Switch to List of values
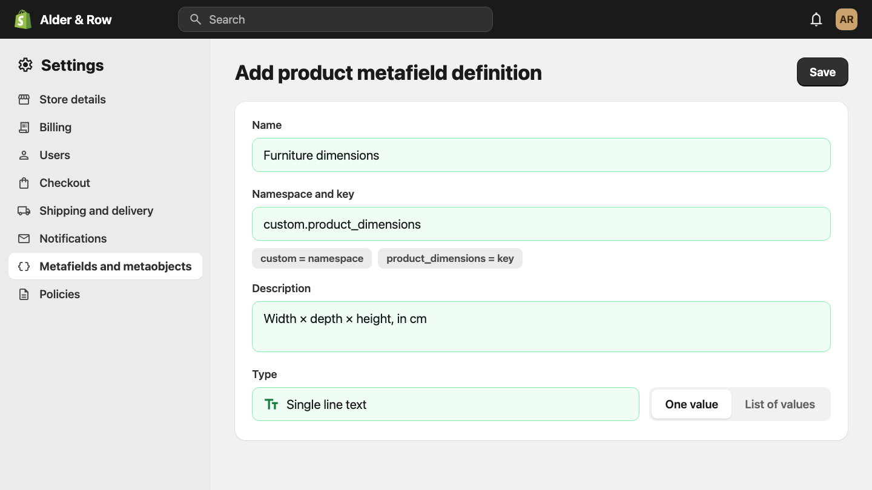This screenshot has width=872, height=490. [780, 404]
